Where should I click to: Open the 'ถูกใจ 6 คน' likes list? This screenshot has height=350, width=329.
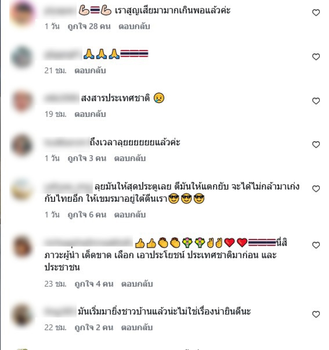coord(87,215)
